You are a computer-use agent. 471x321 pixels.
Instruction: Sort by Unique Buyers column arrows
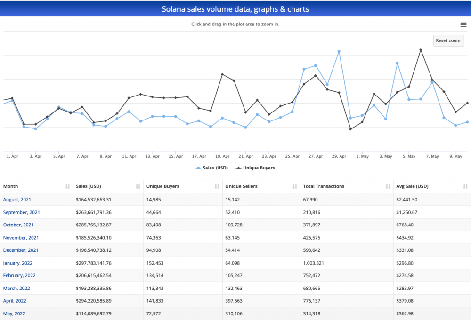217,186
